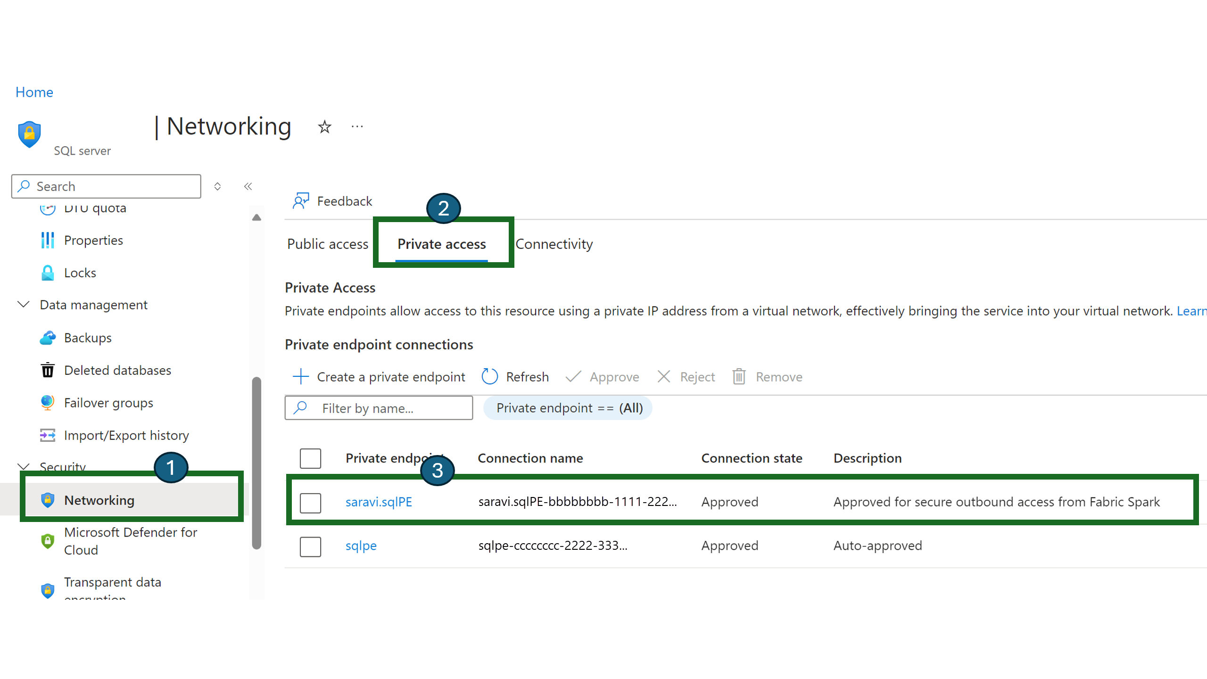
Task: Click Refresh to reload endpoint connections
Action: [515, 376]
